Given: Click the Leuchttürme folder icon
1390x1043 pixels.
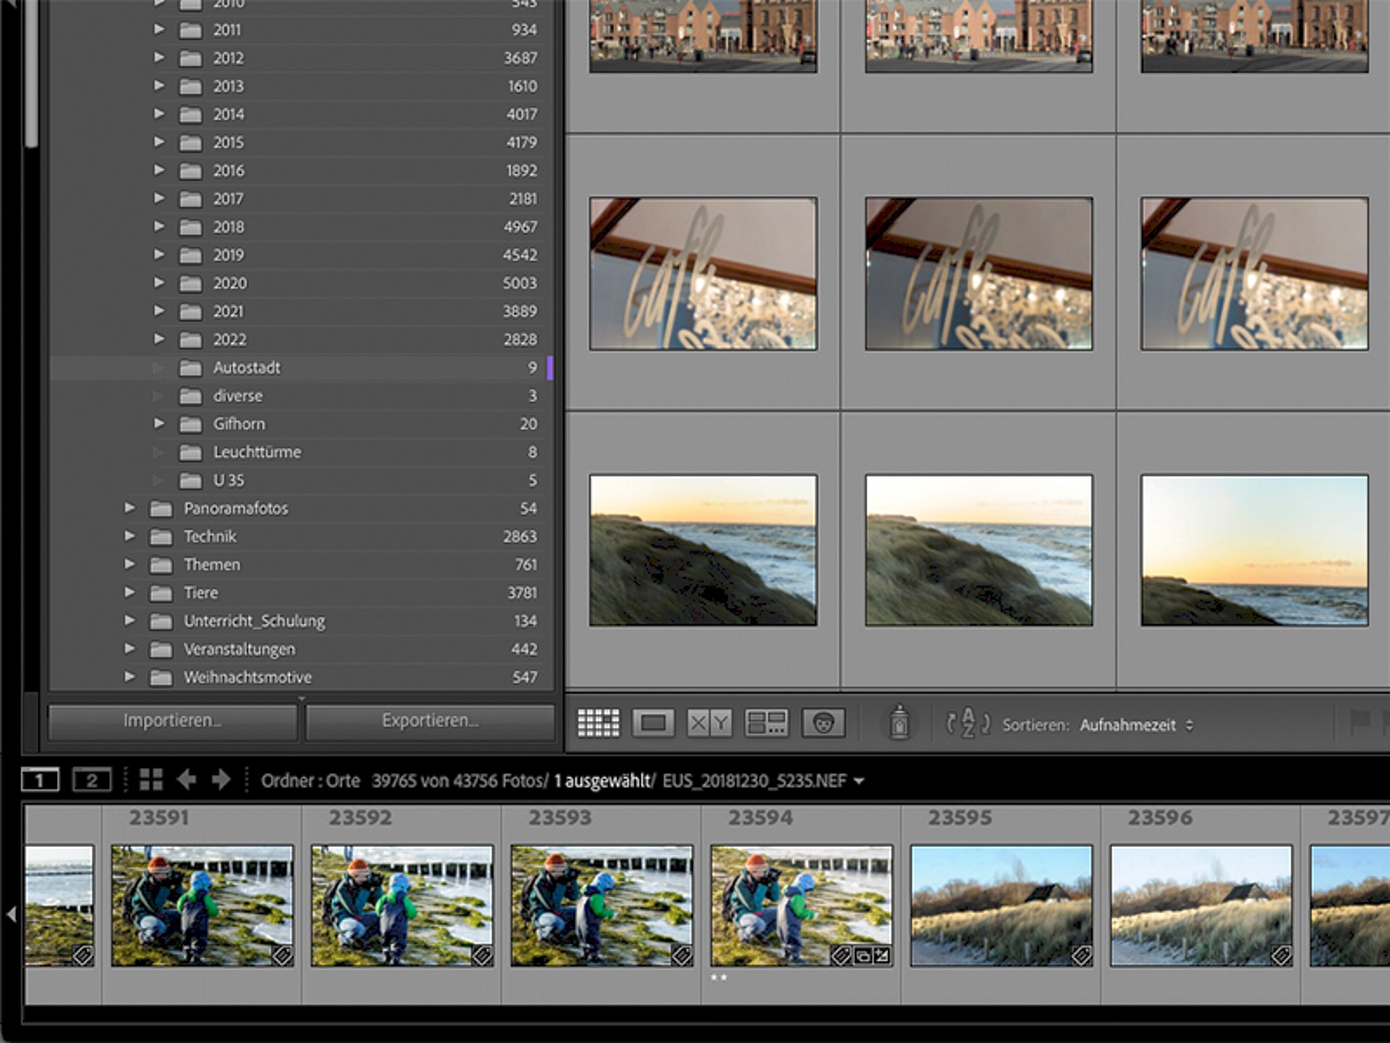Looking at the screenshot, I should tap(190, 453).
